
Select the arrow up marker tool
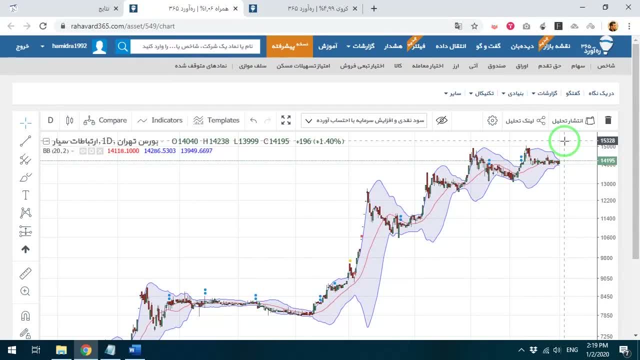[25, 249]
